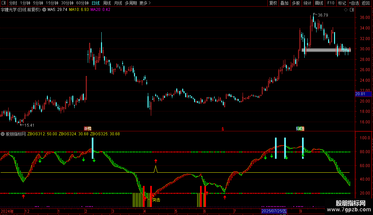Select the 5分钟 period tab
This screenshot has width=373, height=215.
point(38,3)
